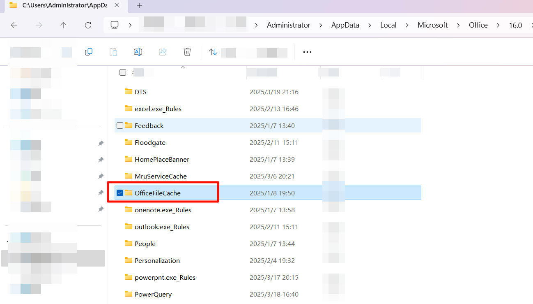
Task: Uncheck the OfficeFileCache folder checkbox
Action: pos(119,193)
